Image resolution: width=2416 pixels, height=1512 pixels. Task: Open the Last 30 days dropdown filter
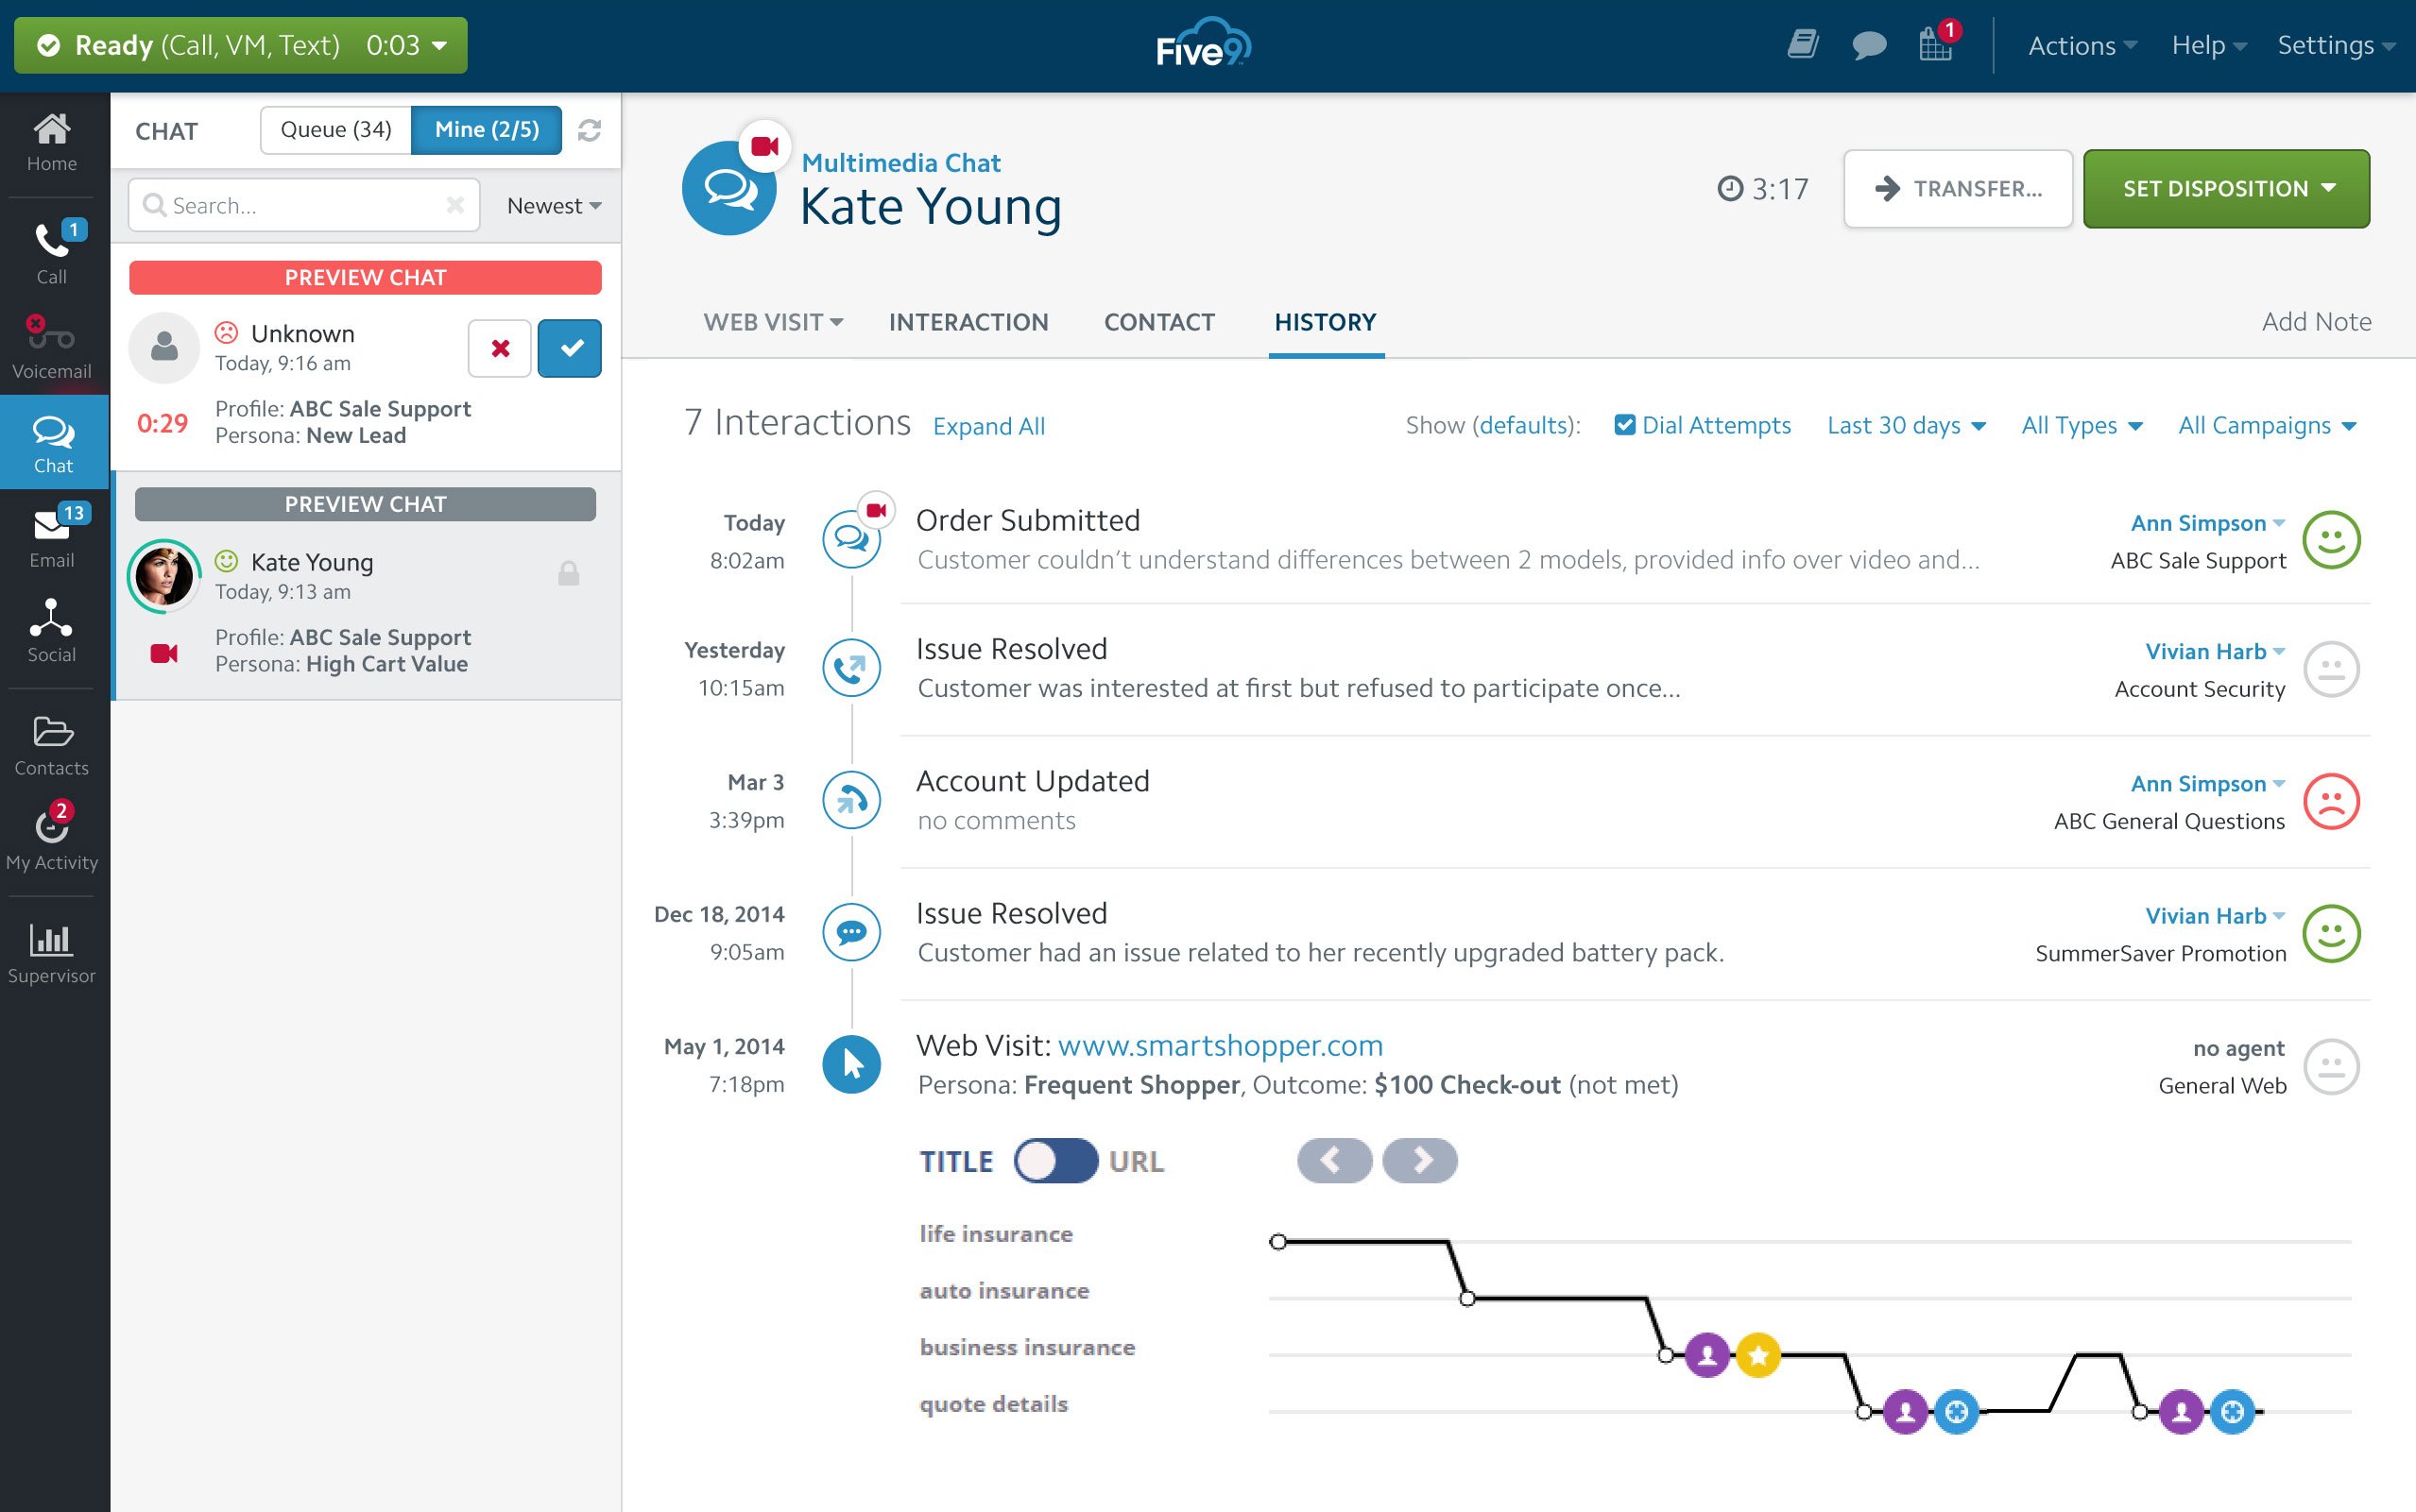coord(1904,423)
